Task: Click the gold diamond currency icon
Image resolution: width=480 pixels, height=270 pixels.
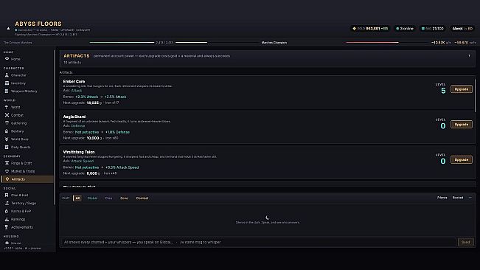Action: [354, 29]
